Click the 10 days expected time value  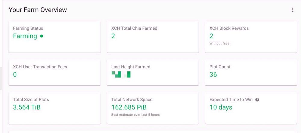tap(221, 107)
